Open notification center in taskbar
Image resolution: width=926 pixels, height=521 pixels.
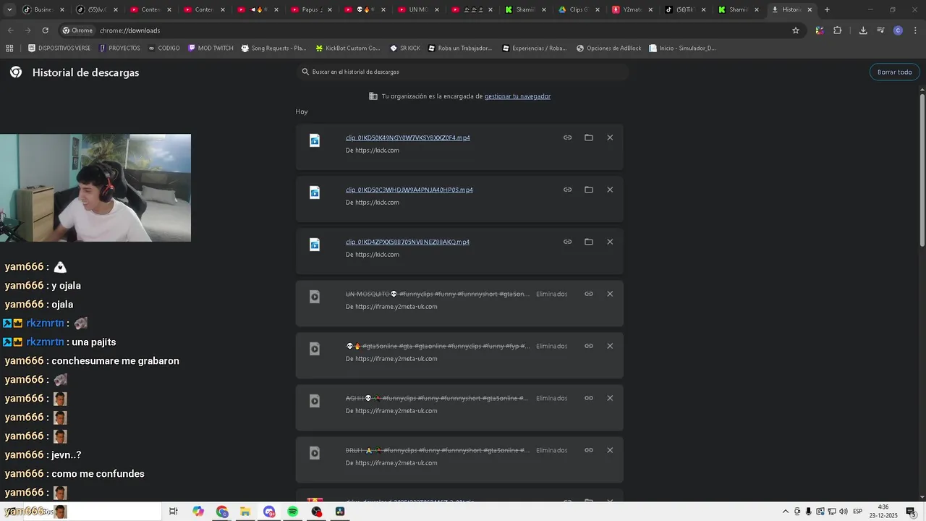[911, 512]
